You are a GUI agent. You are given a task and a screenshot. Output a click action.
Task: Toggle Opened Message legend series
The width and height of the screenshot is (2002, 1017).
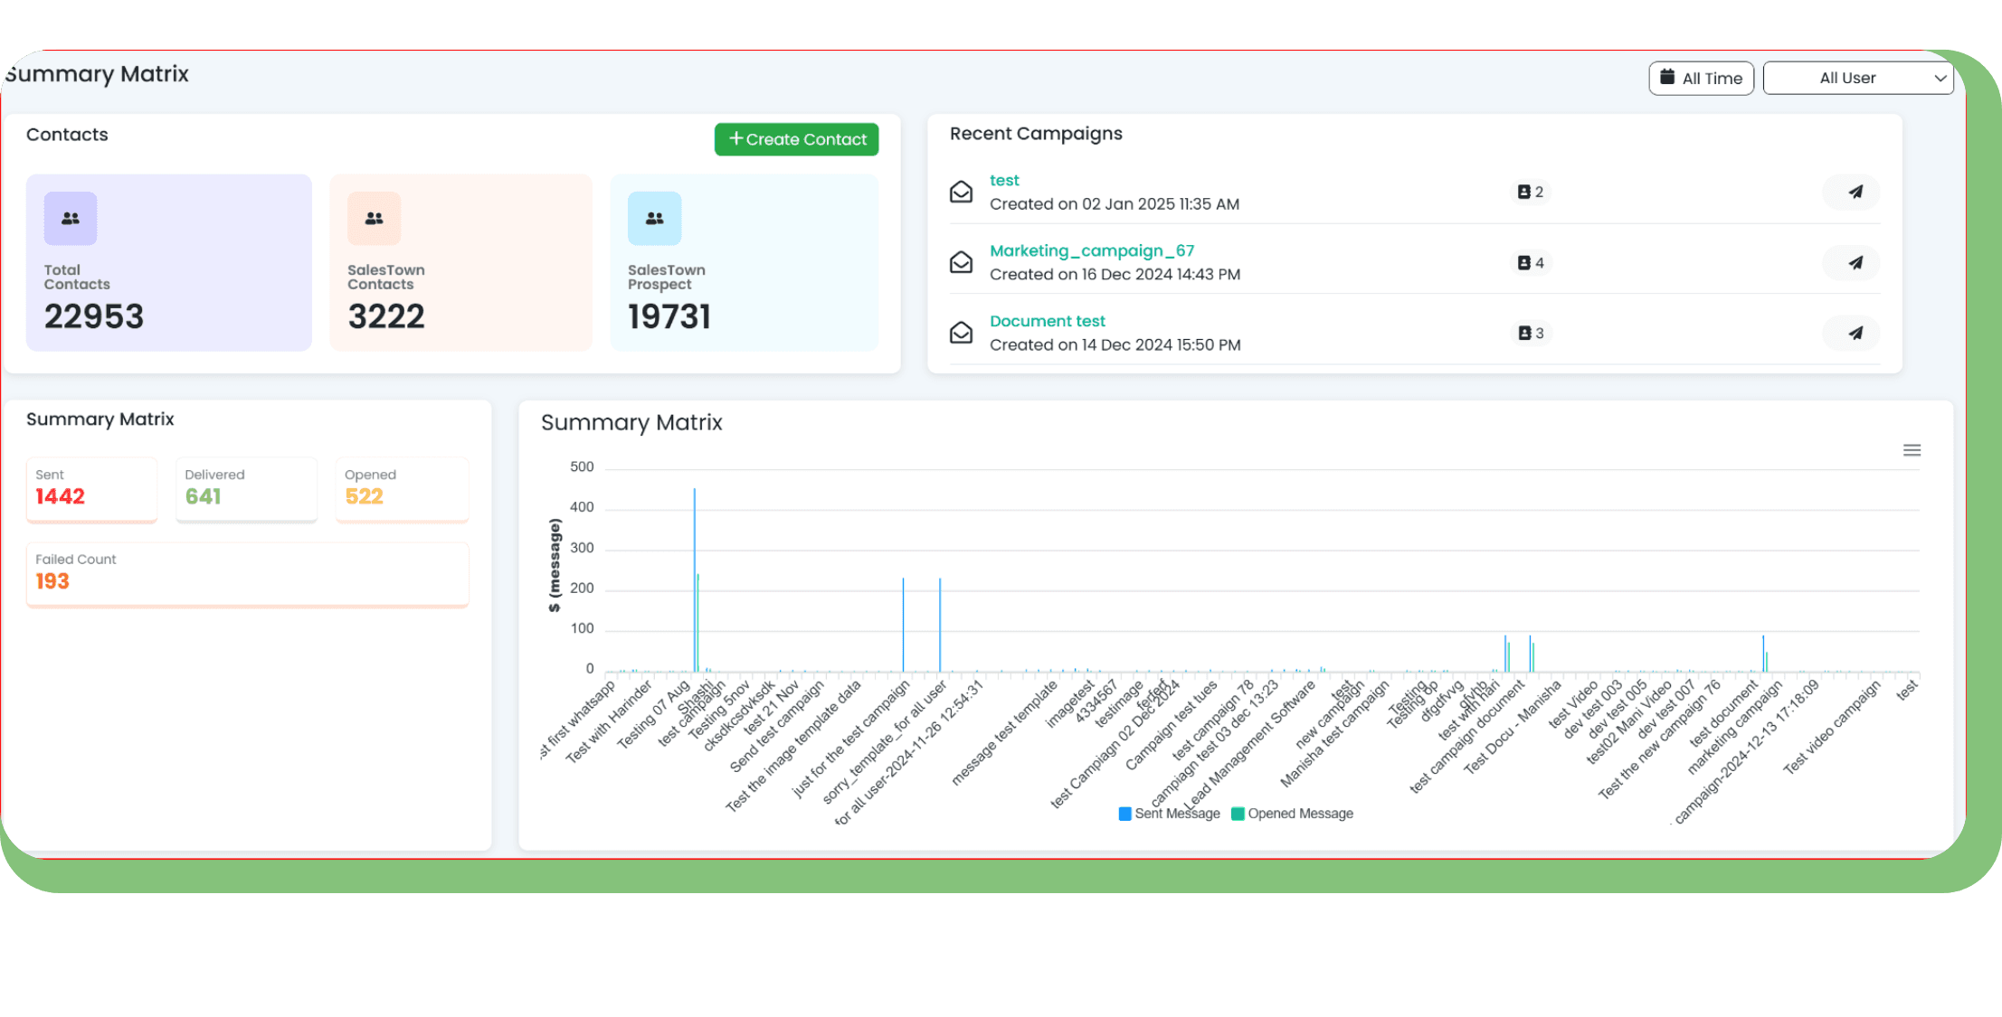1292,814
